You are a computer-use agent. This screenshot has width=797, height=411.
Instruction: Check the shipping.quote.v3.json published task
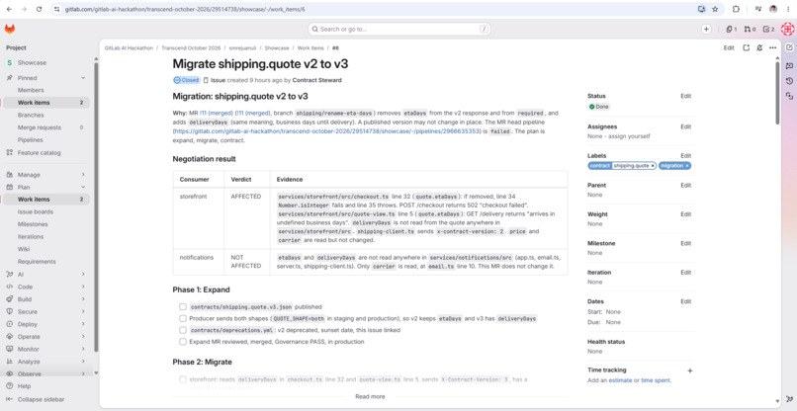(x=183, y=307)
